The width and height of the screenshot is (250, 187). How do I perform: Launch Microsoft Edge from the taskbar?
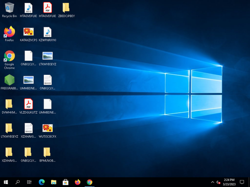click(x=41, y=182)
